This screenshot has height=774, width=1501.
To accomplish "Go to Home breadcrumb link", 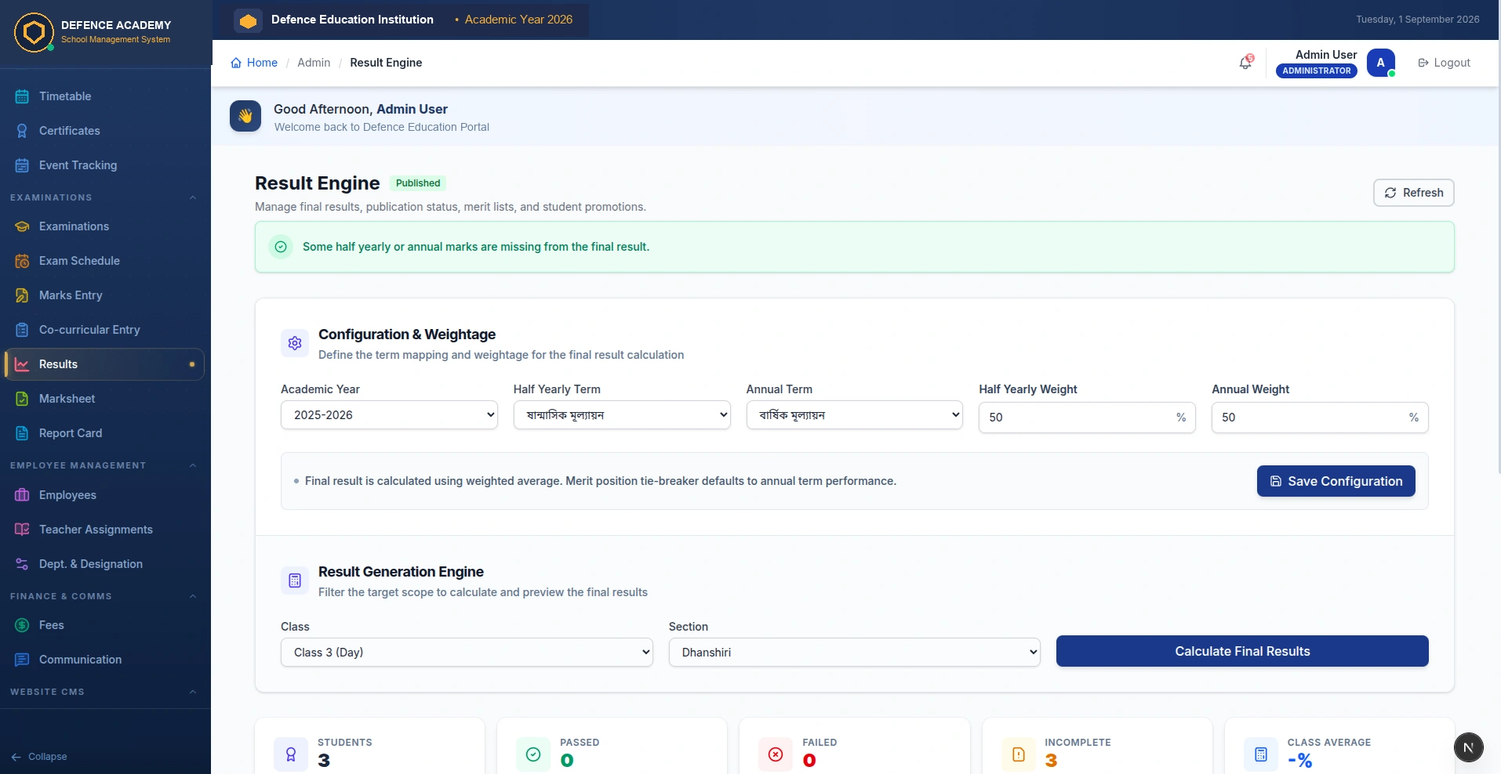I will pos(254,63).
